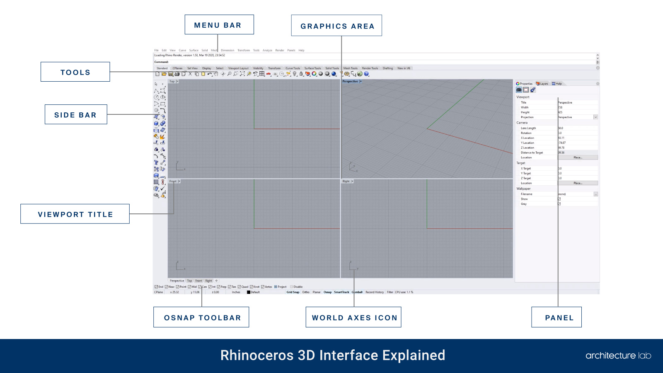This screenshot has width=663, height=373.
Task: Open the Perspective viewport title dropdown arrow
Action: 361,81
